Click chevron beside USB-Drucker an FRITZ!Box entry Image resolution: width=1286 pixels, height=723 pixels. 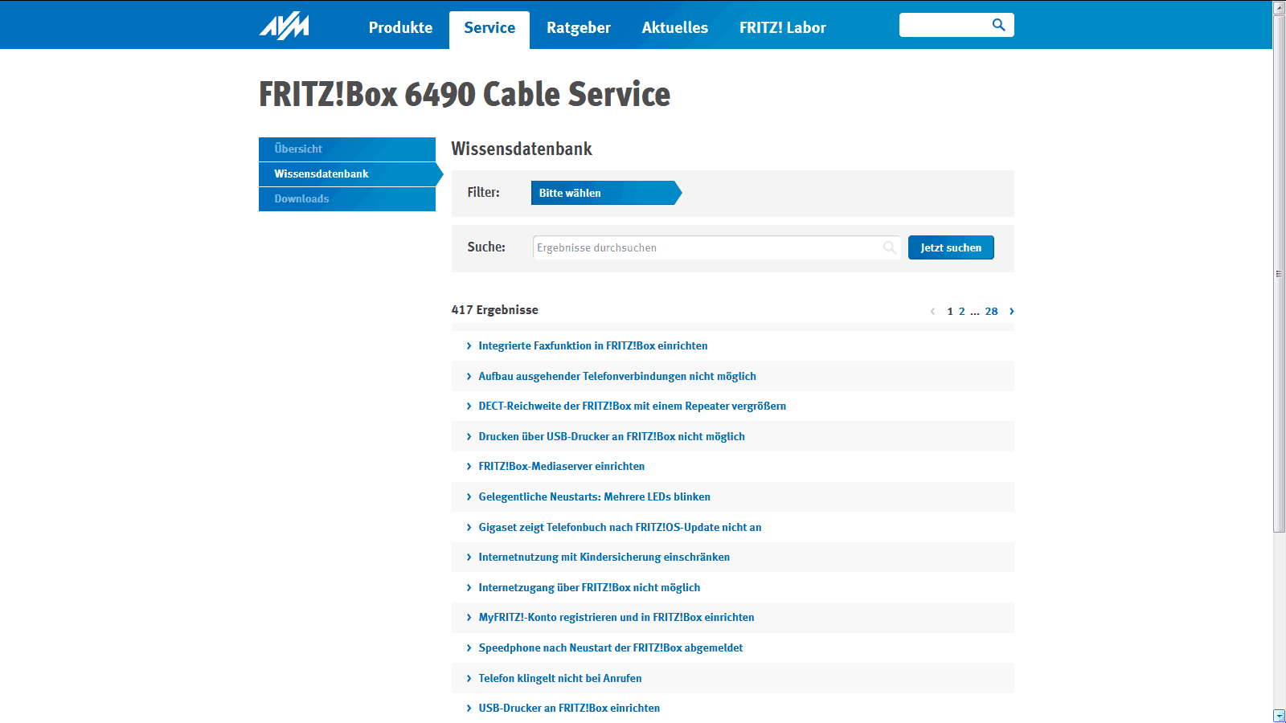[x=469, y=709]
